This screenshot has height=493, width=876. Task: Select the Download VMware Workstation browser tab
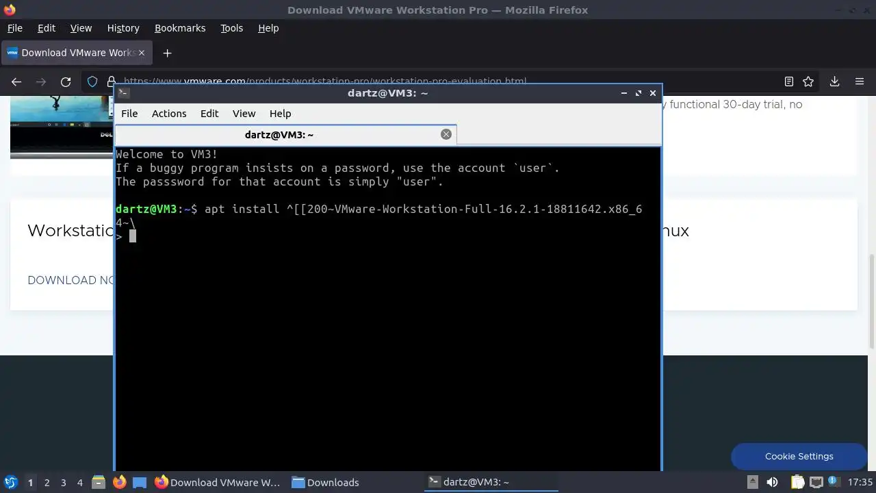[x=77, y=53]
